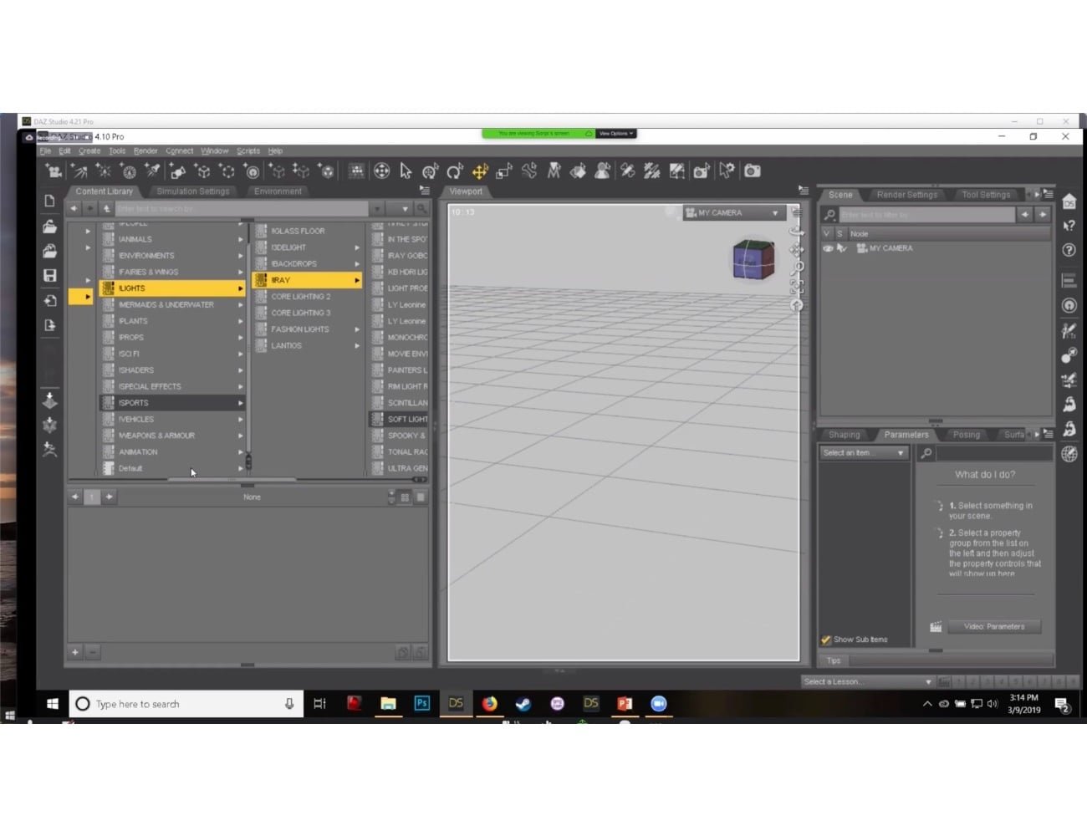Click the Save file icon in left sidebar

50,275
